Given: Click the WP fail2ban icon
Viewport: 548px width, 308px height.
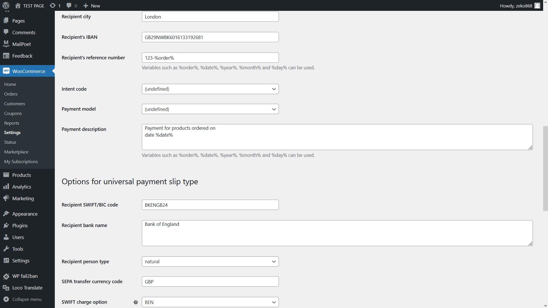Looking at the screenshot, I should click(6, 276).
